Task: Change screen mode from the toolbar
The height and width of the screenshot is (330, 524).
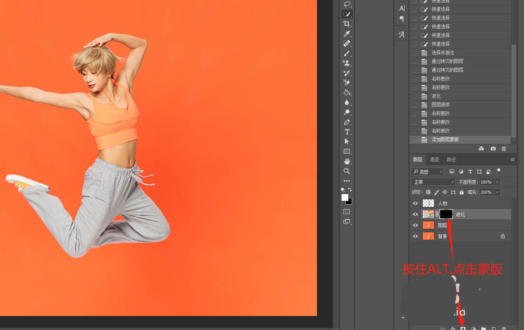Action: (x=347, y=222)
